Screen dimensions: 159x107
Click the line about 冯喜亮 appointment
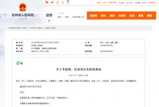[35, 104]
